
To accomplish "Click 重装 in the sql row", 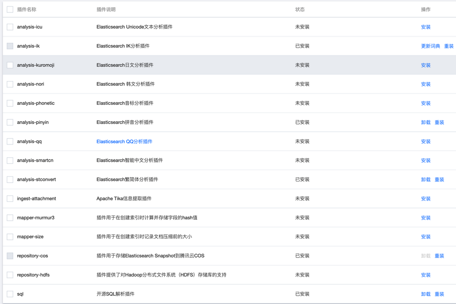I will pyautogui.click(x=439, y=294).
